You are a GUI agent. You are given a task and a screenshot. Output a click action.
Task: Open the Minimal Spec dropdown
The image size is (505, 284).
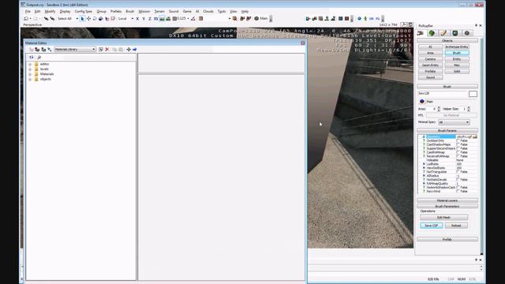[x=454, y=122]
